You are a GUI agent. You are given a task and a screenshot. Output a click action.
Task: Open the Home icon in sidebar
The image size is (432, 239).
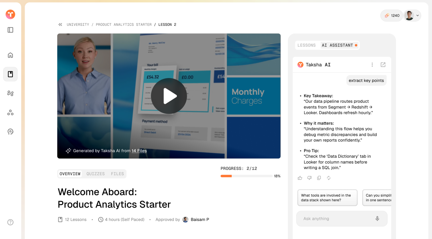click(10, 55)
